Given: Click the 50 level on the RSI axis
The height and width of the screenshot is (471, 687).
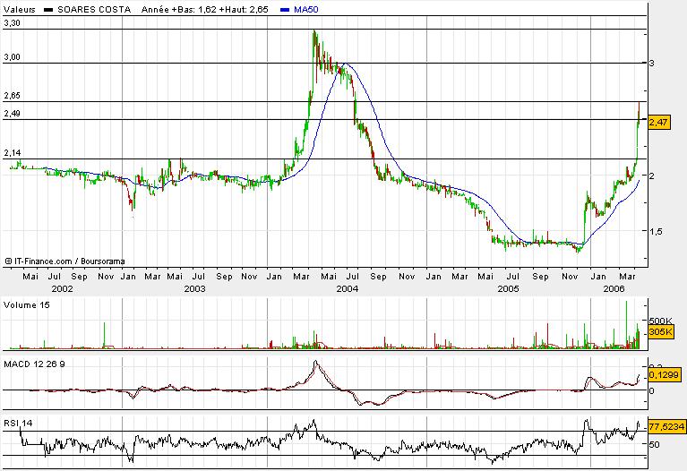Looking at the screenshot, I should click(654, 444).
